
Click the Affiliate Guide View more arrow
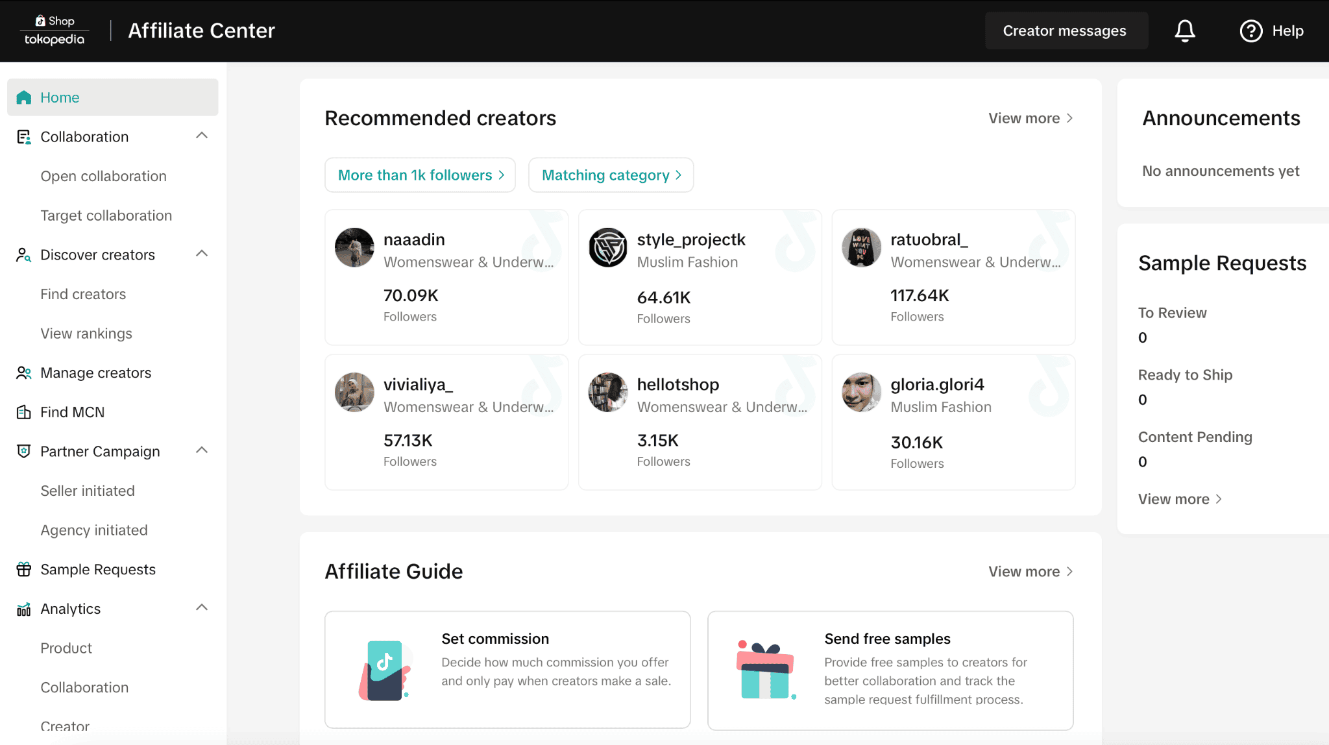tap(1070, 572)
